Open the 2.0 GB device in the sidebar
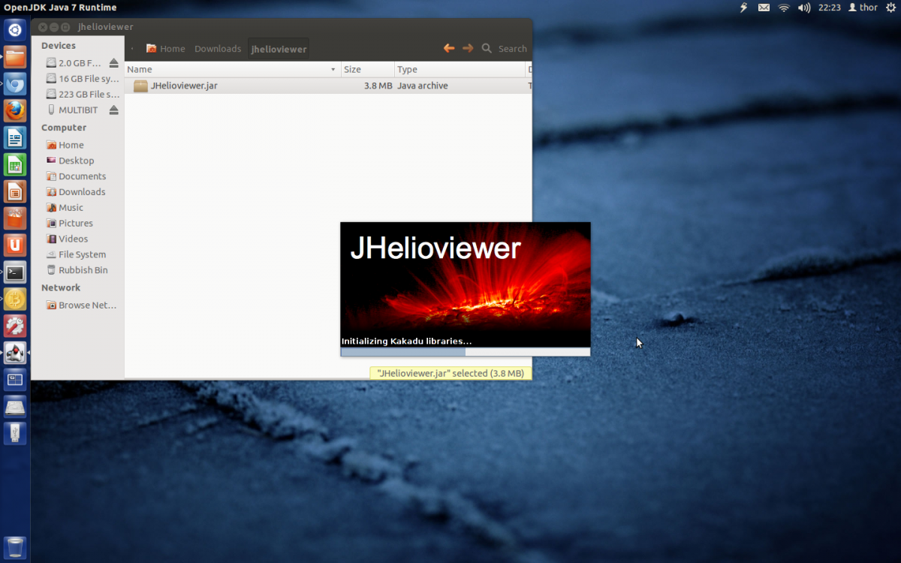This screenshot has width=901, height=563. point(75,63)
